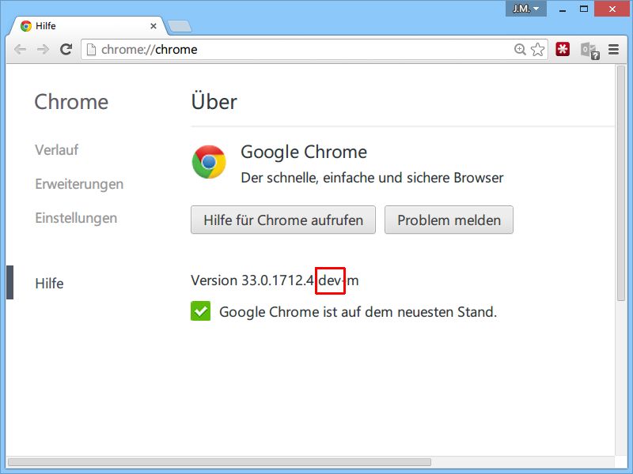Click 'Google Chrome ist auf dem neuesten Stand.'
The image size is (633, 474).
[358, 312]
